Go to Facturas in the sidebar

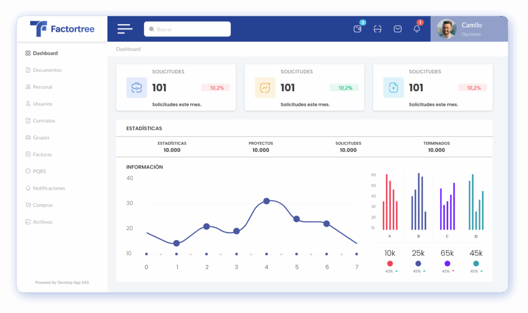(x=42, y=154)
